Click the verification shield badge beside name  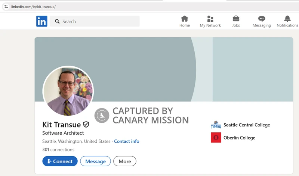click(86, 124)
